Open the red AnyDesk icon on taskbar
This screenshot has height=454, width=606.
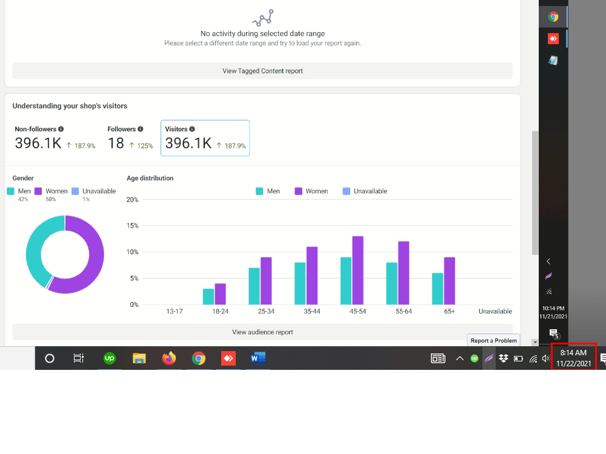tap(228, 358)
